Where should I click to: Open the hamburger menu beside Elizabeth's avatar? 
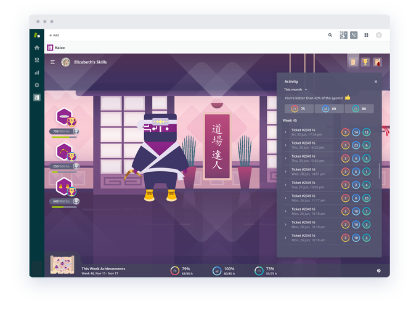53,62
